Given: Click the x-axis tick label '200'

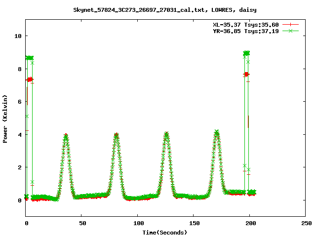Looking at the screenshot, I should (x=250, y=223).
